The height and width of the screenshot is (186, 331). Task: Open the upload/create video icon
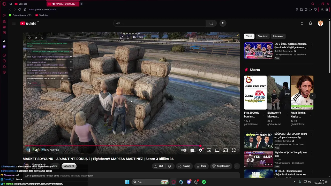(302, 23)
